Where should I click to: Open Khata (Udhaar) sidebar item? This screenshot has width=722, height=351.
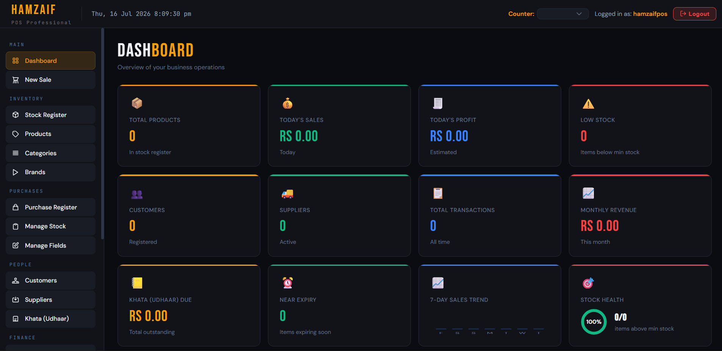point(50,319)
